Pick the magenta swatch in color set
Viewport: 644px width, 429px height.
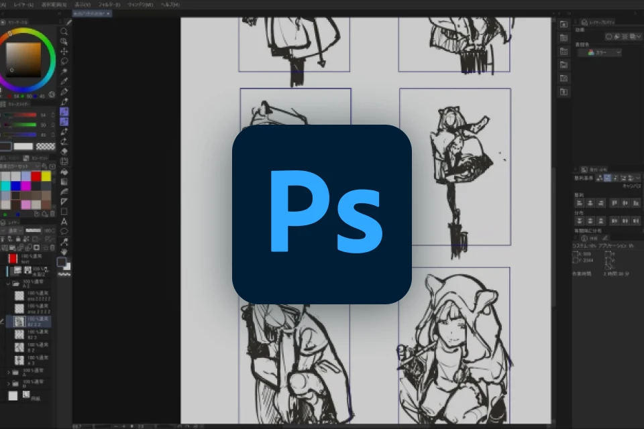(x=26, y=186)
